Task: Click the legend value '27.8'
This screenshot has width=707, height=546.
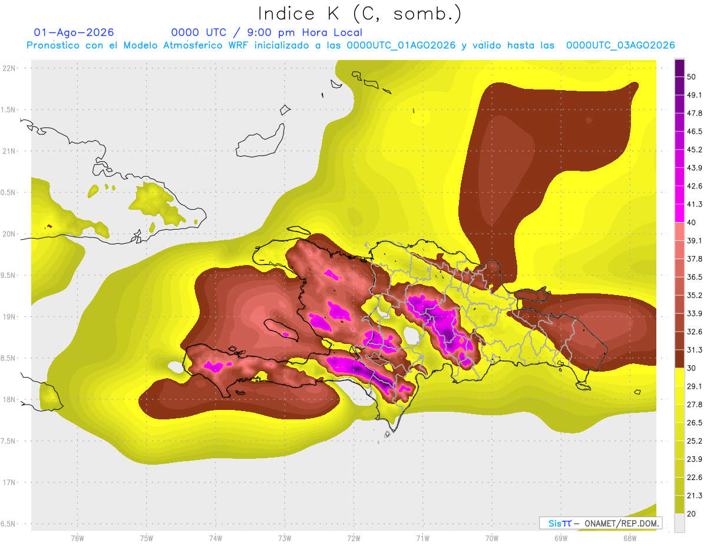Action: (x=695, y=405)
